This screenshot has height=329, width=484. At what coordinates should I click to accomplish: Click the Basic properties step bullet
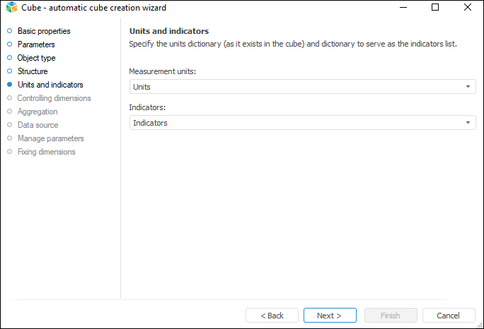[x=9, y=31]
